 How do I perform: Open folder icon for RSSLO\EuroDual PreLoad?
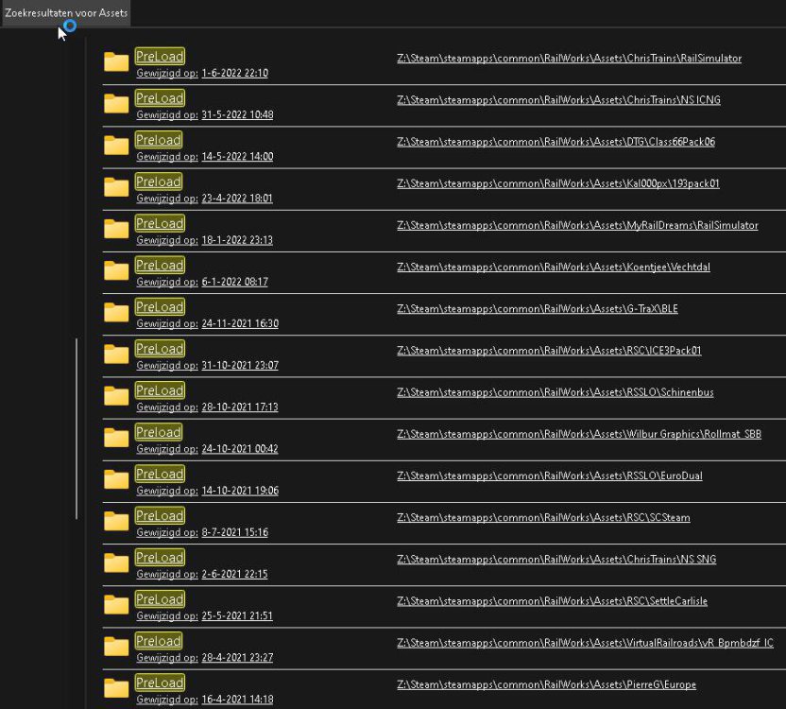[116, 479]
